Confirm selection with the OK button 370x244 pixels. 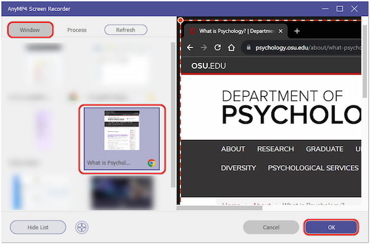point(331,227)
